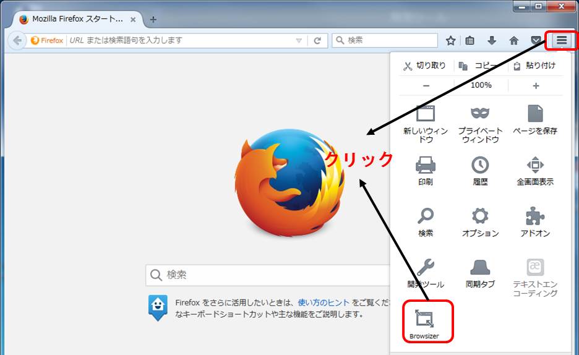
Task: Select the Mozilla Firefox スタート tab
Action: point(77,19)
